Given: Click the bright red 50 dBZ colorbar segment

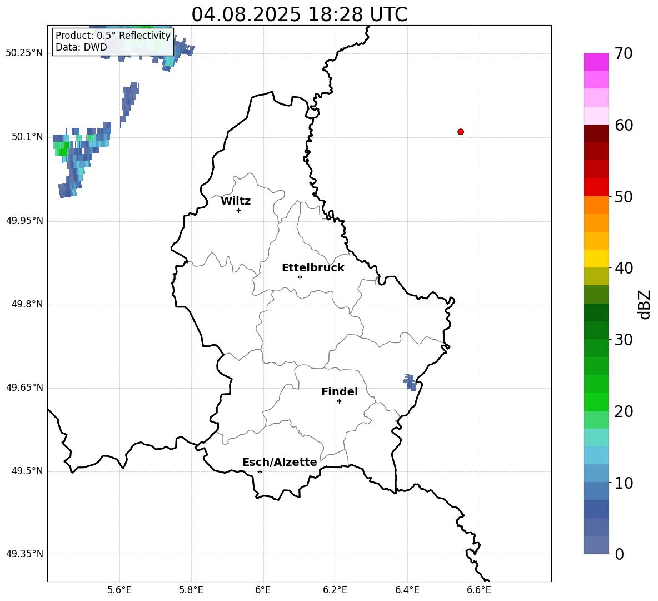Looking at the screenshot, I should pyautogui.click(x=596, y=187).
